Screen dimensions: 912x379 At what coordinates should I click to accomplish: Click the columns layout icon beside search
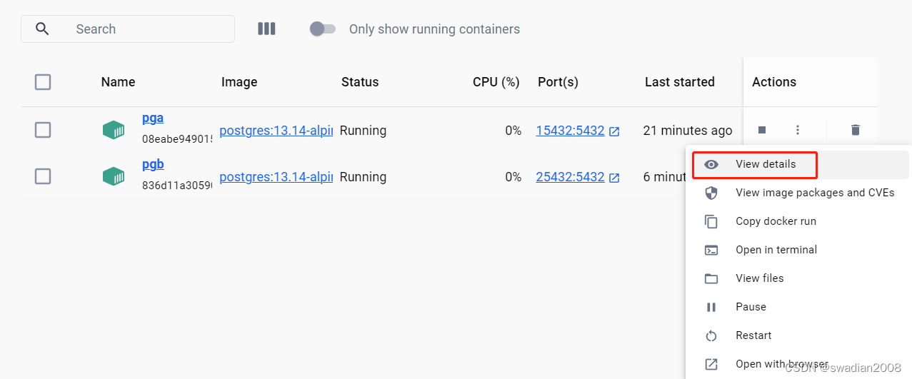tap(266, 29)
